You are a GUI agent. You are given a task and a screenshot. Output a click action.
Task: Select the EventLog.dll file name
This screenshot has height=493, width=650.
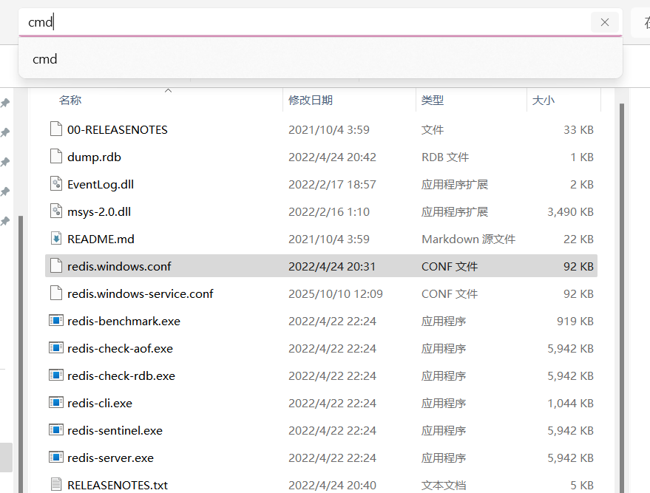coord(101,184)
